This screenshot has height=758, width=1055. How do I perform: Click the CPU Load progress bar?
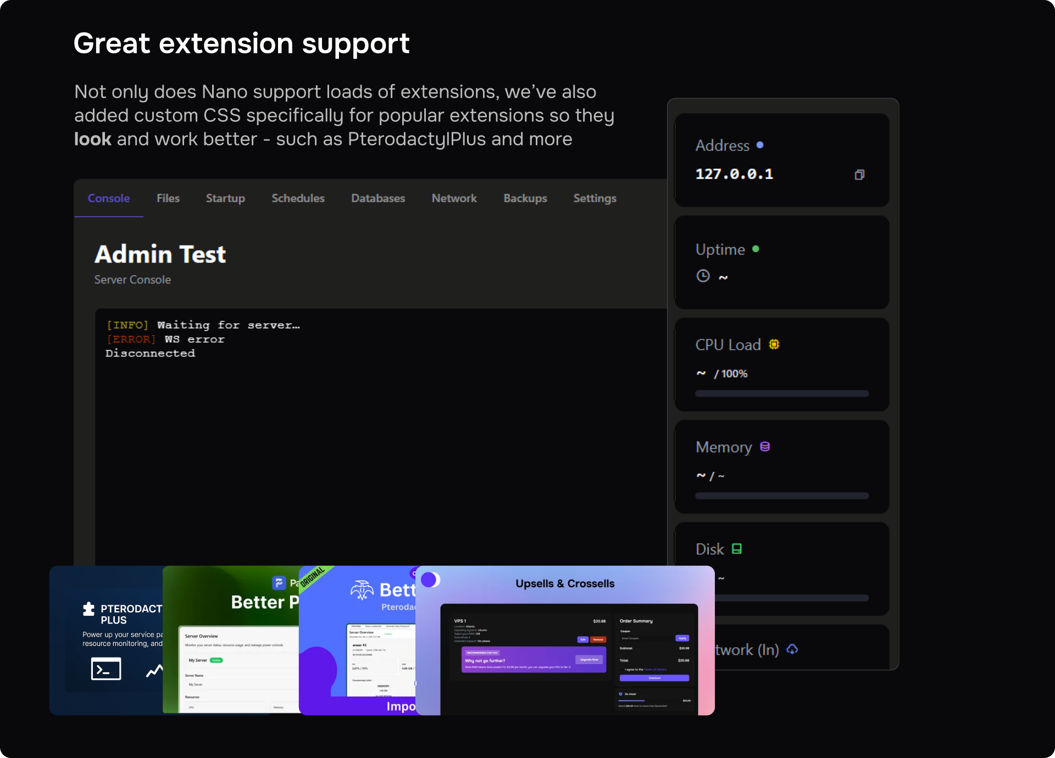pyautogui.click(x=781, y=393)
